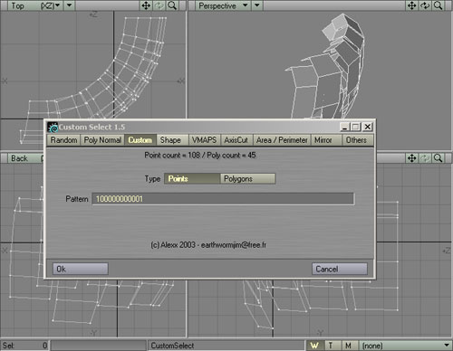Click the Top viewport zoom magnifier
This screenshot has width=453, height=351.
172,5
